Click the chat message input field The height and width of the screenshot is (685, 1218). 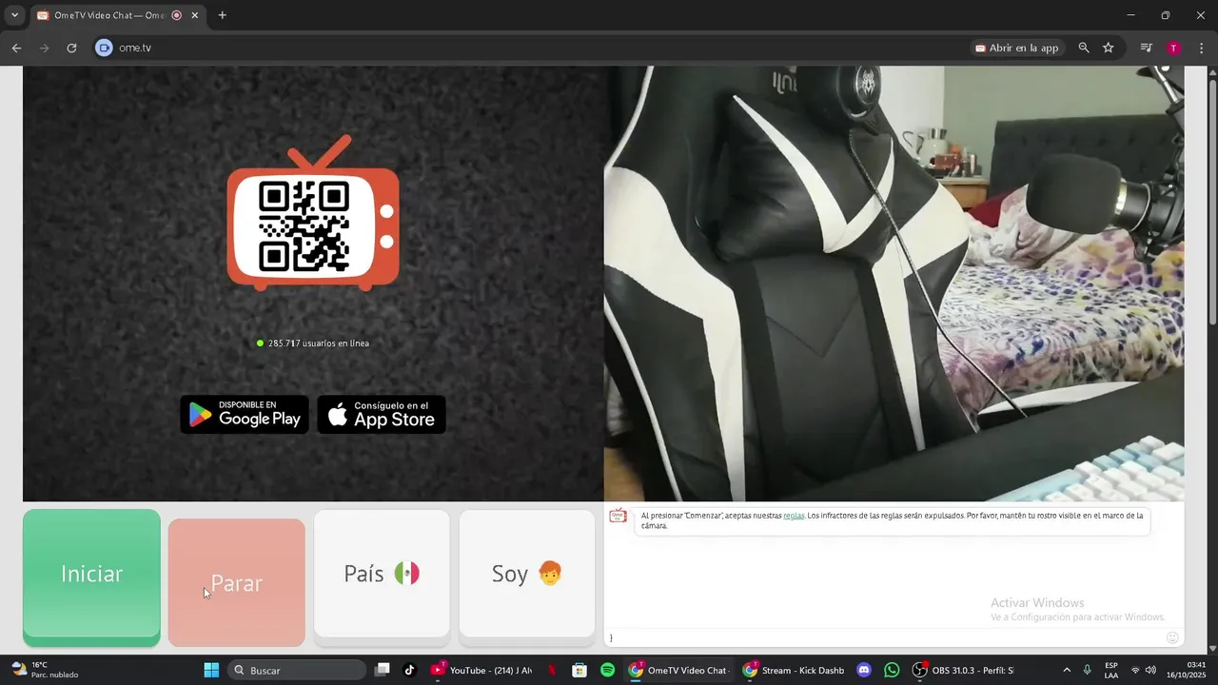pyautogui.click(x=885, y=637)
